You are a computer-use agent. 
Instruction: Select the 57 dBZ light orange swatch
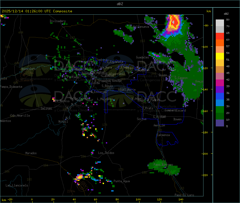click(220, 49)
